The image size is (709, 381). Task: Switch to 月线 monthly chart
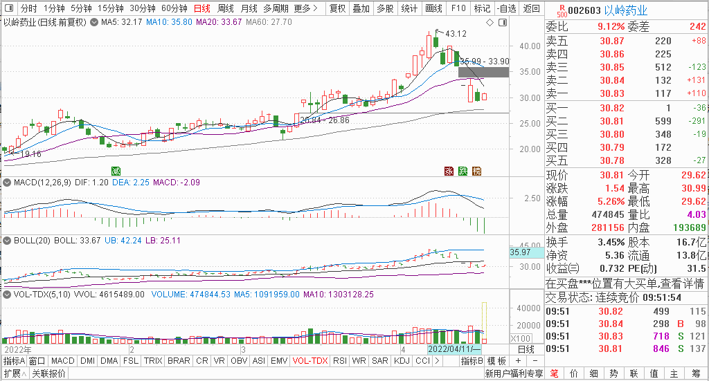pos(249,8)
